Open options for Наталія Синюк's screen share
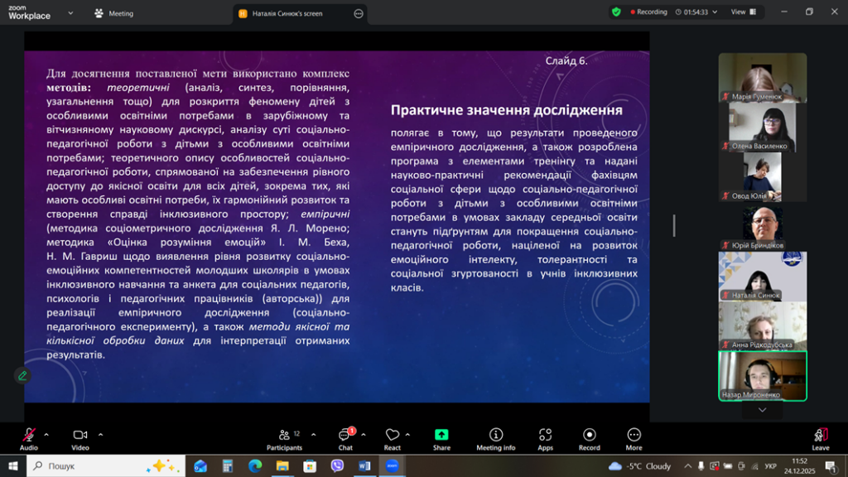Viewport: 848px width, 477px height. (x=358, y=13)
